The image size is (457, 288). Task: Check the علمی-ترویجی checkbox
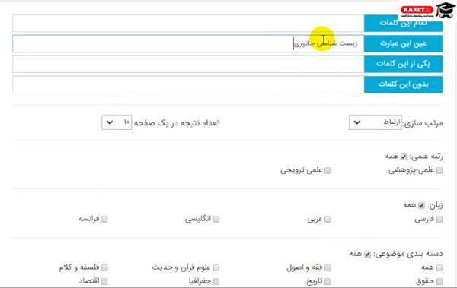tap(328, 170)
